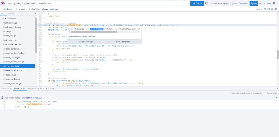This screenshot has height=137, width=279.
Task: Toggle Group by file option
Action: (x=272, y=93)
